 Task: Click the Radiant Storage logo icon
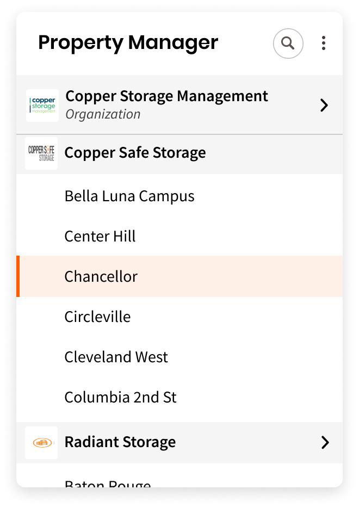click(x=41, y=442)
